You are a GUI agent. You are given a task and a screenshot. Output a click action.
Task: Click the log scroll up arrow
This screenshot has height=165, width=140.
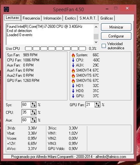[96, 27]
